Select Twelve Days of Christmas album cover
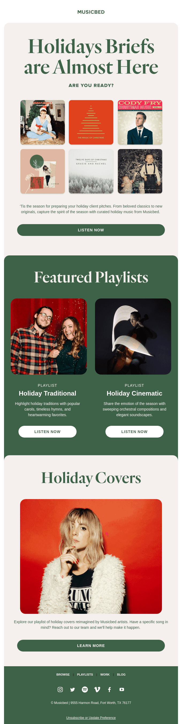Viewport: 182px width, 724px height. pyautogui.click(x=91, y=171)
